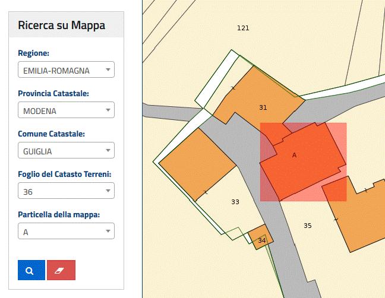Screen dimensions: 385x298
Task: Click parcel number 35 on the map
Action: point(308,226)
